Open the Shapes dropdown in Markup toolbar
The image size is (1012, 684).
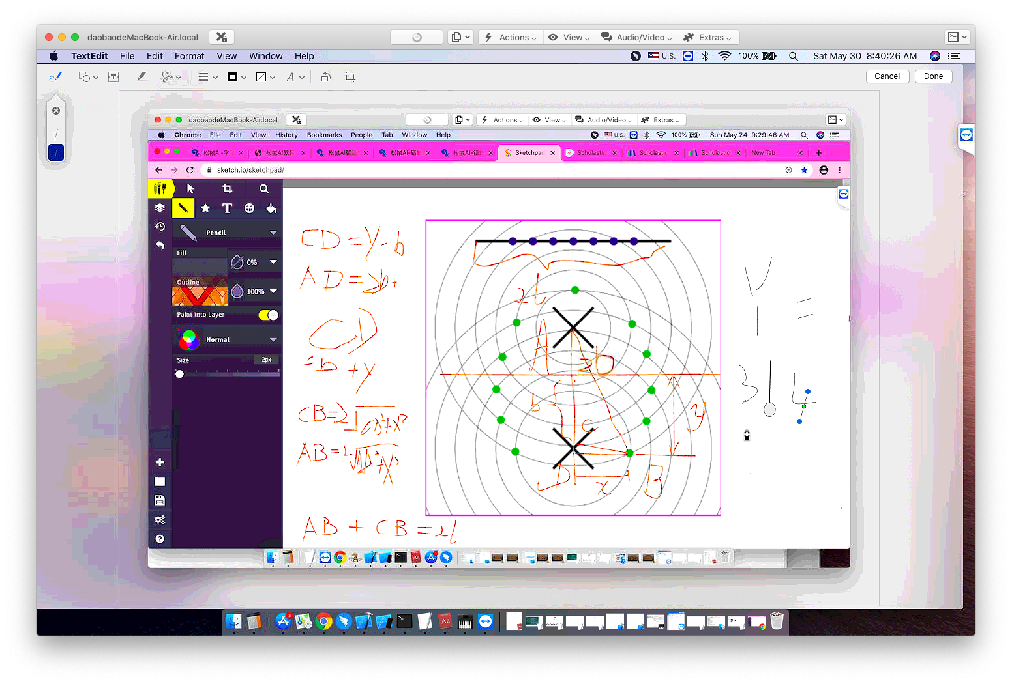pyautogui.click(x=89, y=77)
